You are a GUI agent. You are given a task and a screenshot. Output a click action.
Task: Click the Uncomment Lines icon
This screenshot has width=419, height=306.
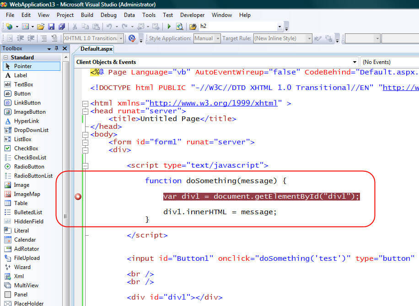point(54,38)
